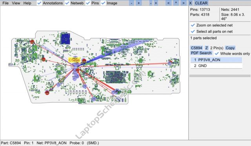Image resolution: width=251 pixels, height=146 pixels.
Task: Click the first plus button in toolbar
Action: click(138, 3)
